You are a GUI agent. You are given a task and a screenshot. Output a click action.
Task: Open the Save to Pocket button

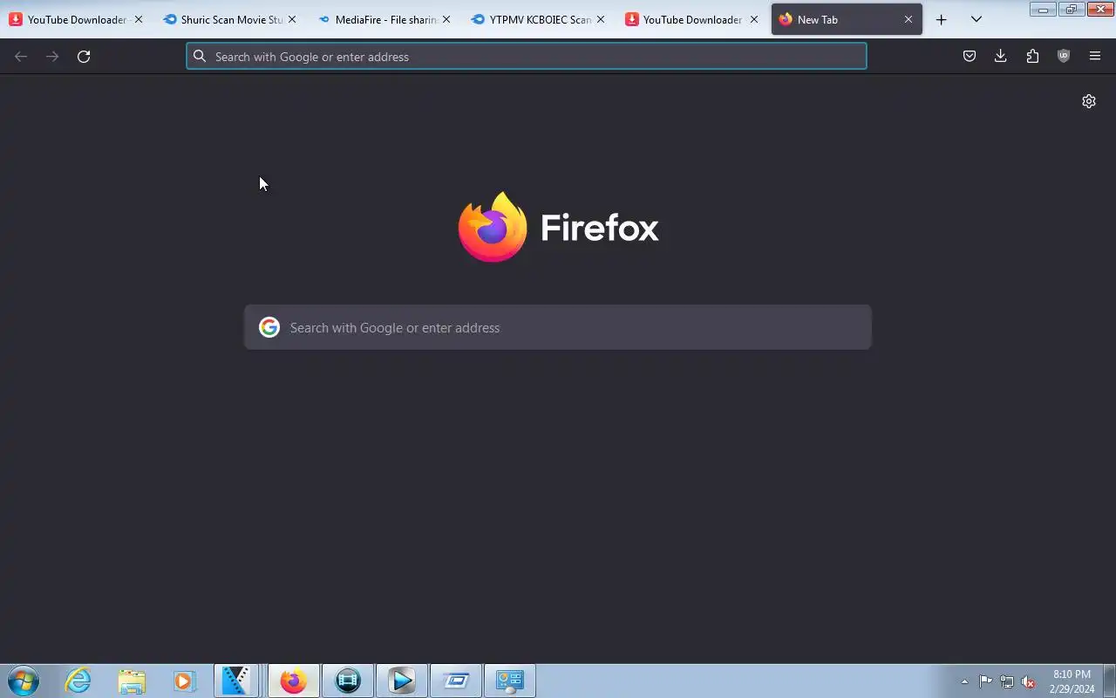pos(969,57)
